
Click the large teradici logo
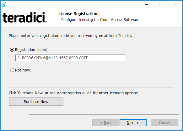[x=24, y=18]
